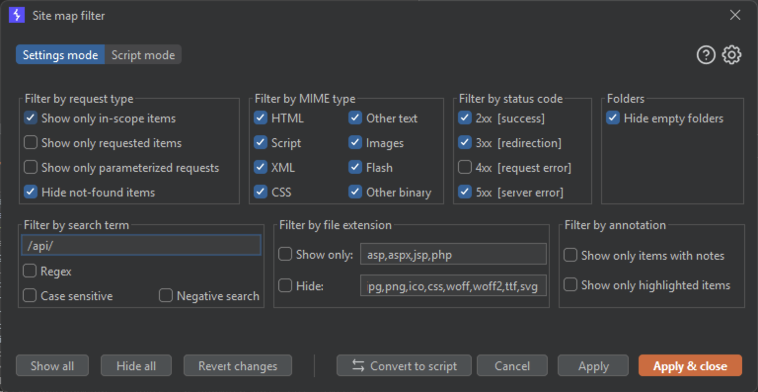The image size is (758, 392).
Task: Click the Hide file extensions field
Action: 453,286
